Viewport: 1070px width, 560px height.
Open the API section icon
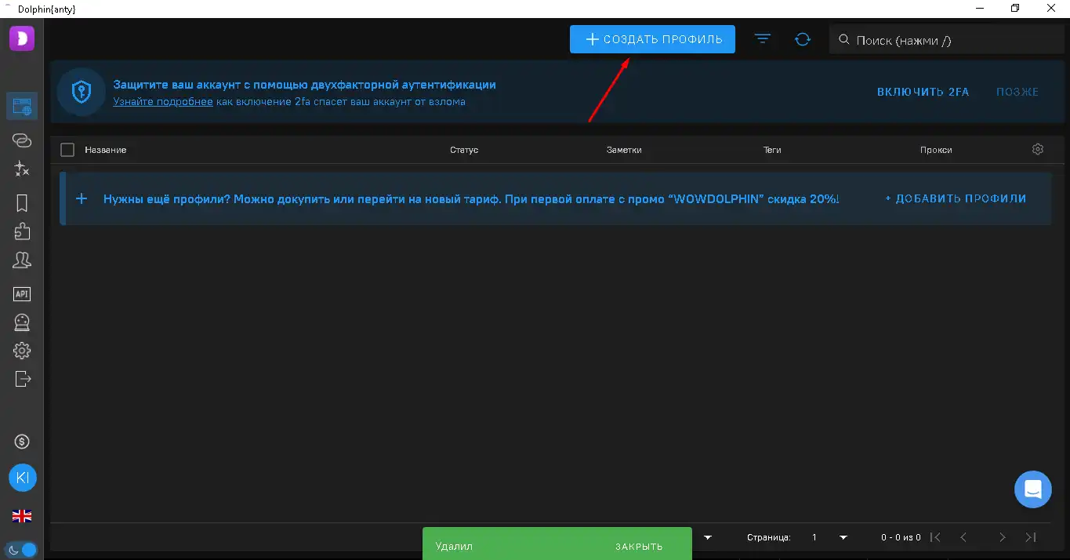[22, 294]
